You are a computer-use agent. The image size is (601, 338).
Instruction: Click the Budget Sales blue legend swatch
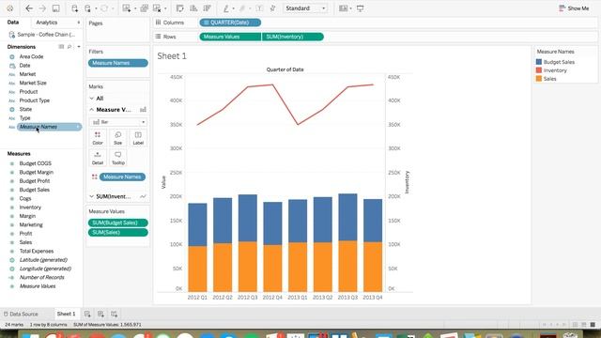[539, 62]
